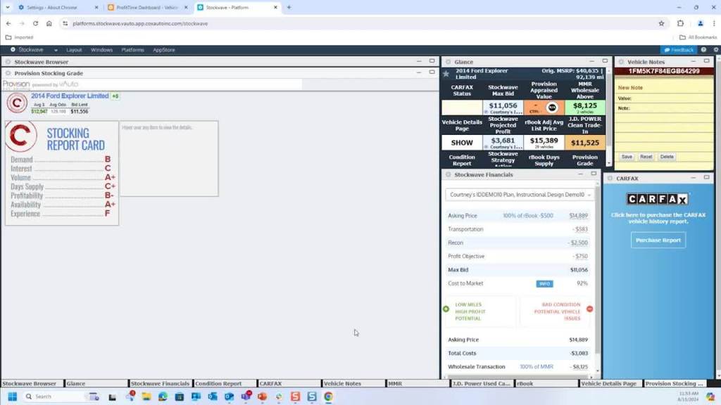
Task: Switch to the ProfitTime Dashboard browser tab
Action: [146, 7]
